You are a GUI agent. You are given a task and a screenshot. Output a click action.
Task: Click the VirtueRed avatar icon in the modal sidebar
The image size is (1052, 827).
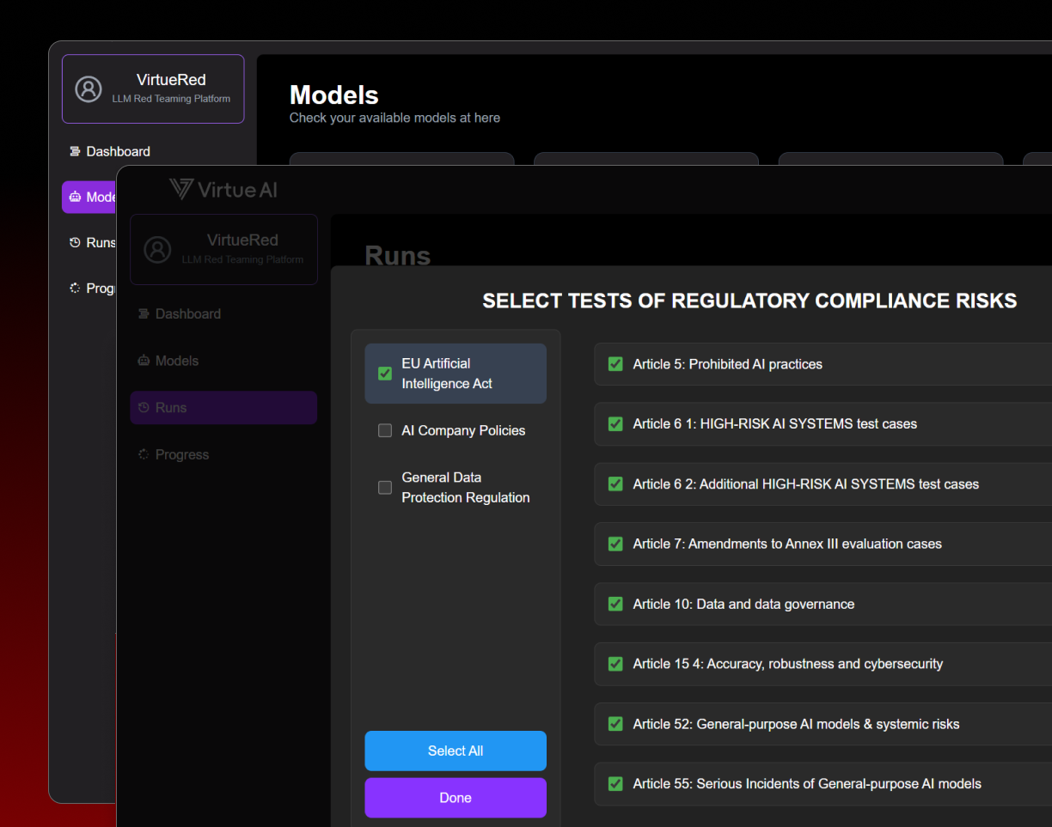tap(157, 249)
